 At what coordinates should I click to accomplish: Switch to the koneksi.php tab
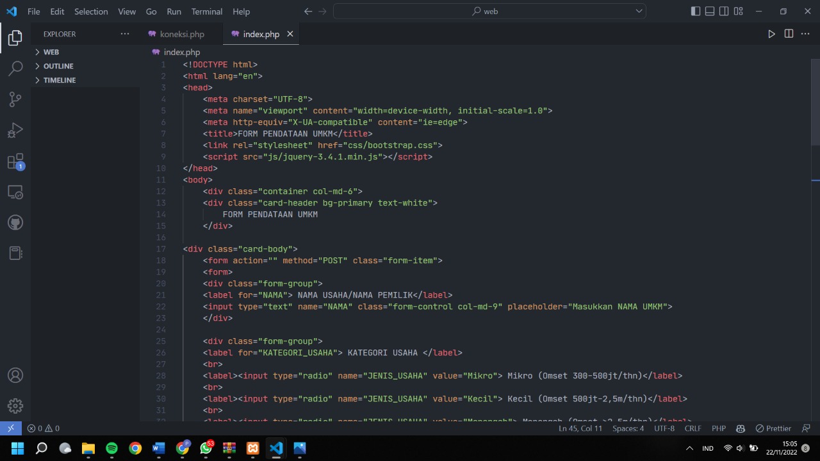pyautogui.click(x=182, y=34)
